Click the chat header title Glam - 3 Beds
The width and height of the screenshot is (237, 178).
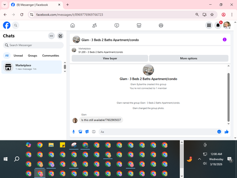point(110,40)
